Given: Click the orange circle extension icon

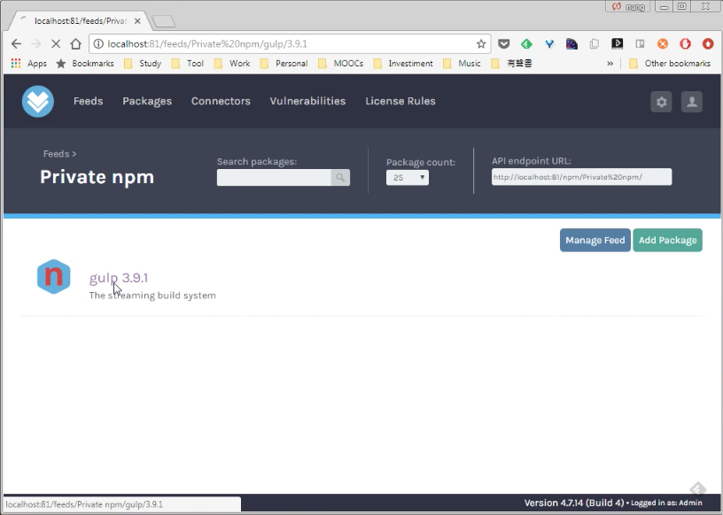Looking at the screenshot, I should 662,43.
